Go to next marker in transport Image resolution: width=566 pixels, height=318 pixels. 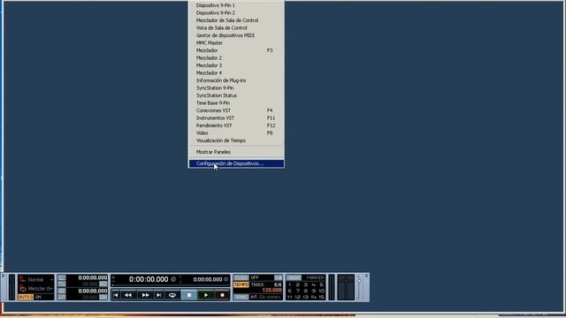tap(159, 295)
